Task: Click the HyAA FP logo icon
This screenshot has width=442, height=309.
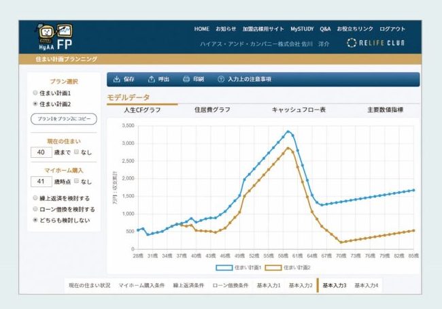Action: (x=54, y=38)
